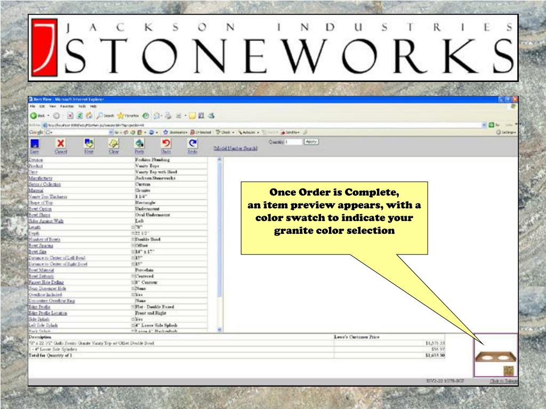
Task: Open the Back button history dropdown arrow
Action: click(49, 116)
